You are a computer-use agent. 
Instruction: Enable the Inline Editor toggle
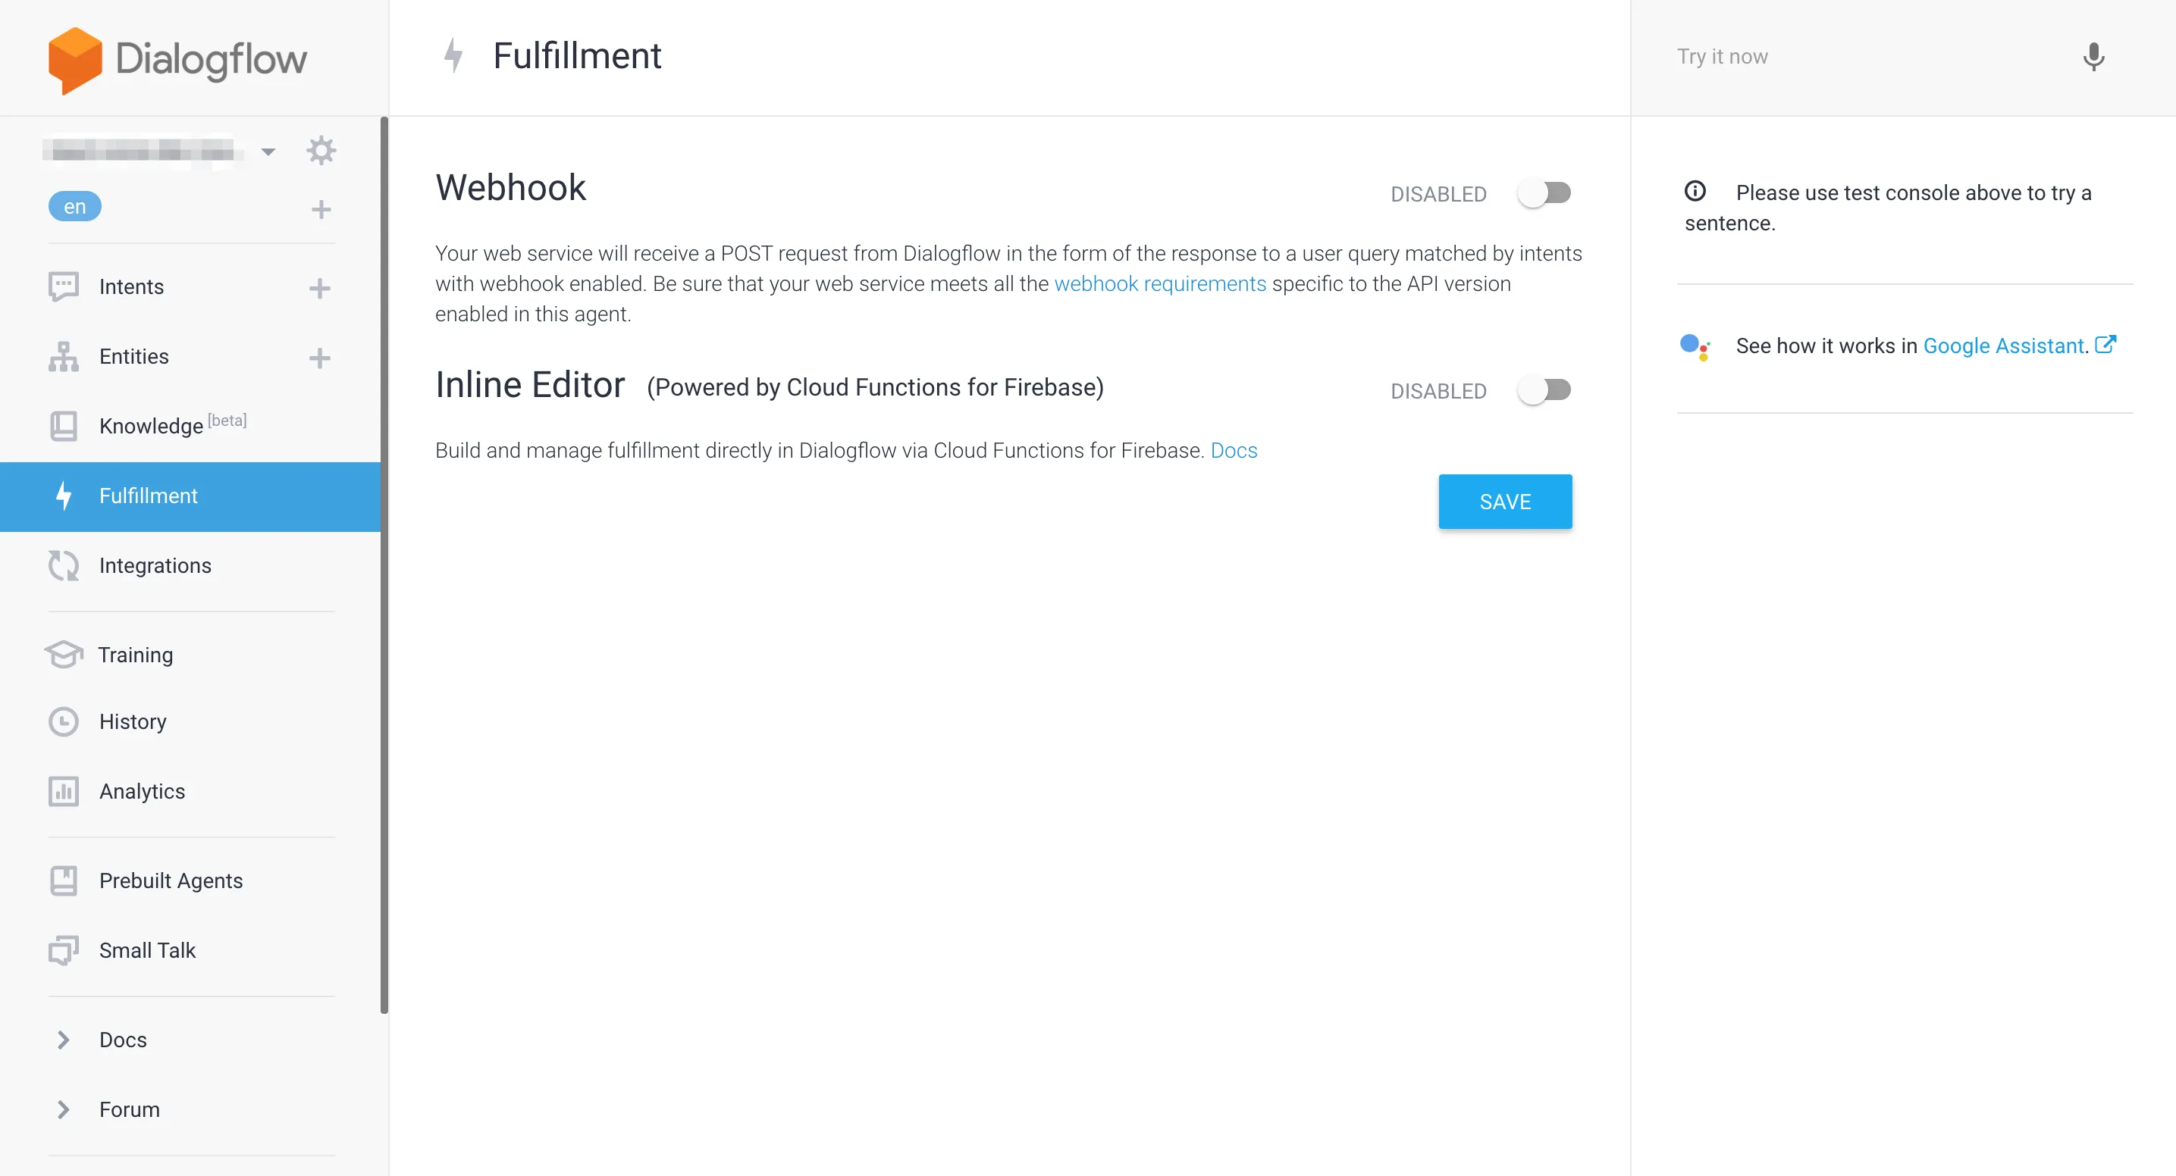[x=1544, y=390]
